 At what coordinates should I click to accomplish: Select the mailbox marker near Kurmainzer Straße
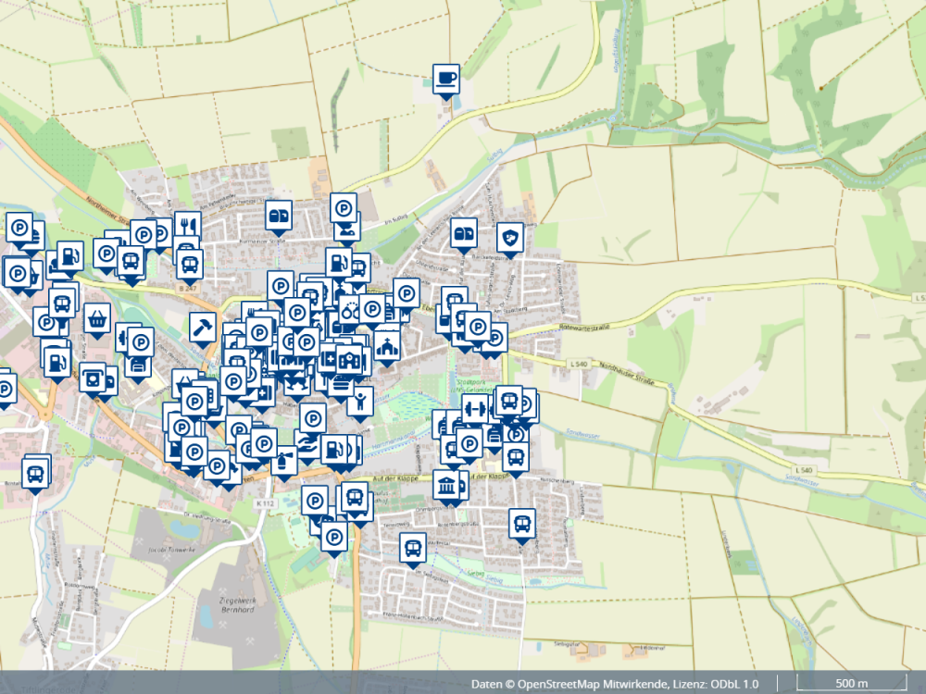click(279, 215)
